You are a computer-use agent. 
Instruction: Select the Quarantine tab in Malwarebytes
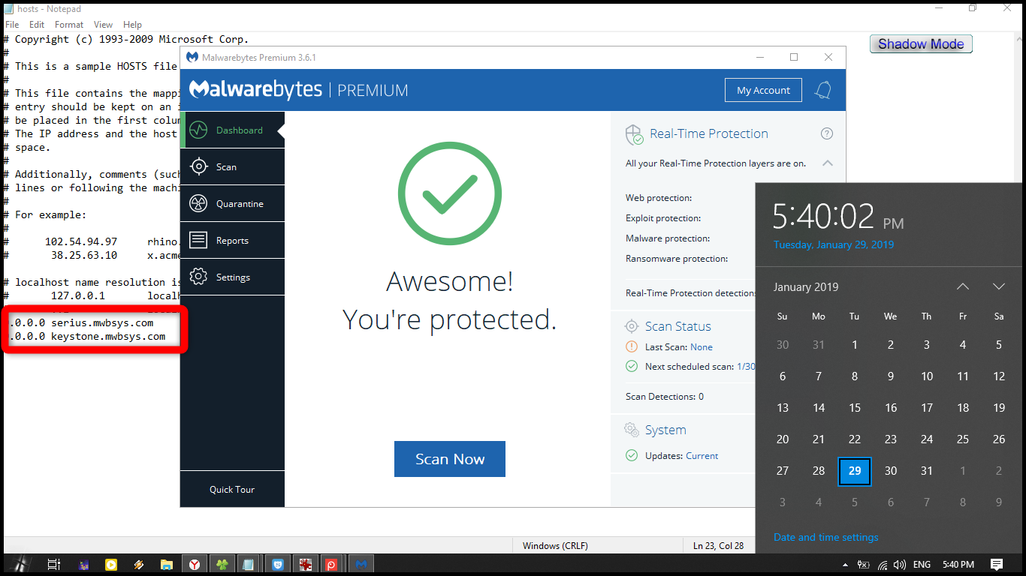click(x=232, y=203)
